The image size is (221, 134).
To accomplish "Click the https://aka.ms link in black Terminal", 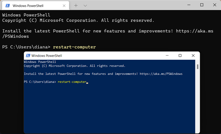I will (194, 31).
